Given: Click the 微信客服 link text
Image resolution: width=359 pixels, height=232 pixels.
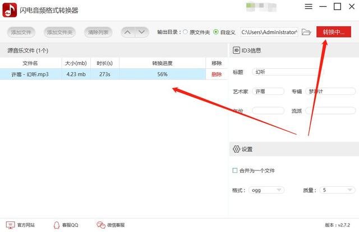Looking at the screenshot, I should pyautogui.click(x=116, y=225).
